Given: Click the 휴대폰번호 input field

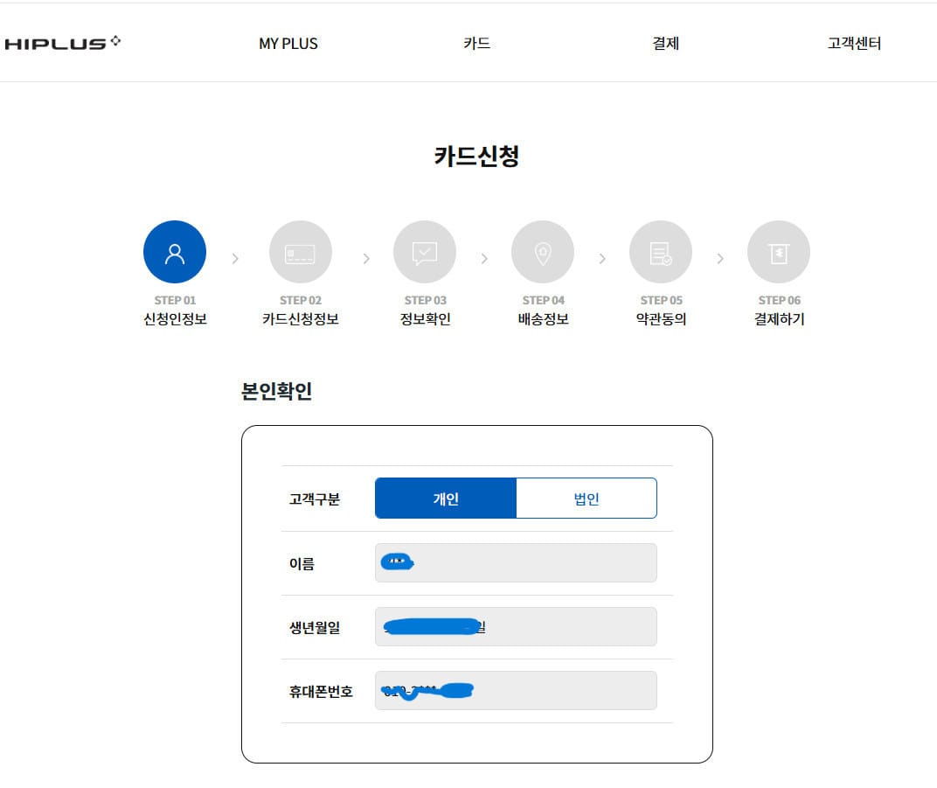Looking at the screenshot, I should point(516,690).
